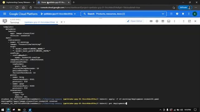Open the browser settings and more menu
This screenshot has height=112, width=200.
tap(196, 7)
